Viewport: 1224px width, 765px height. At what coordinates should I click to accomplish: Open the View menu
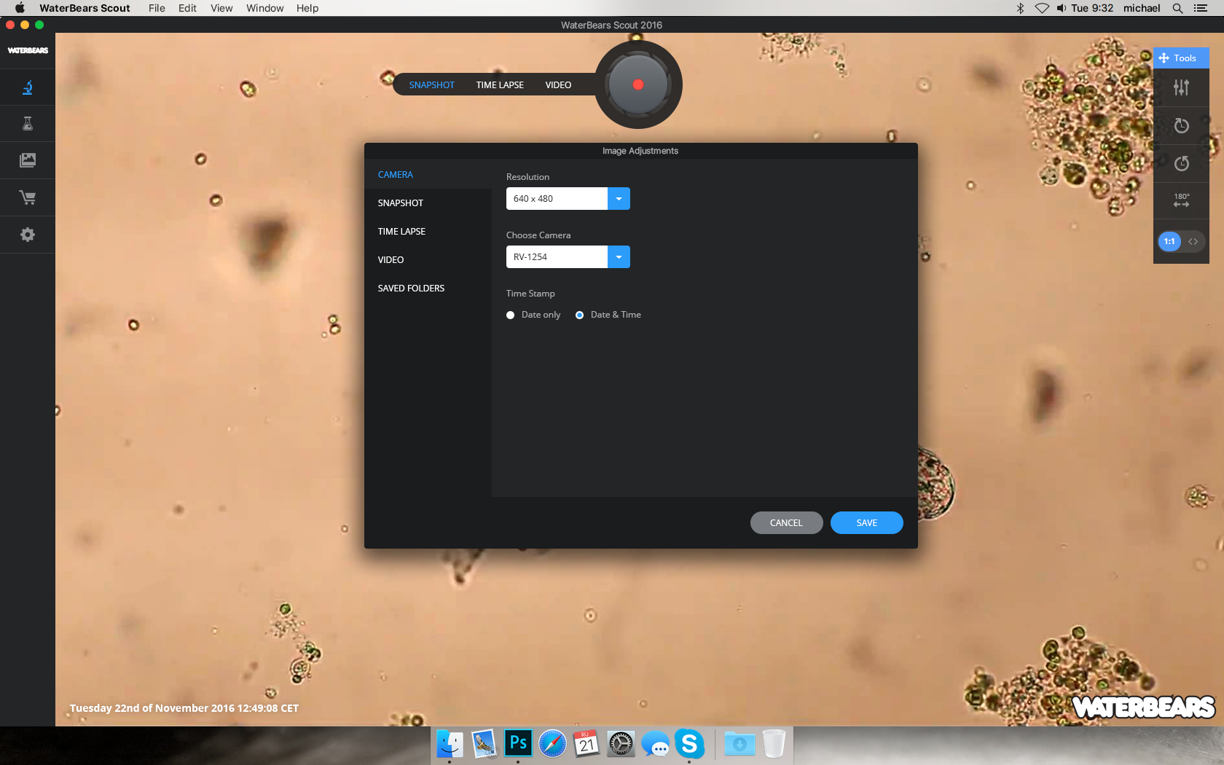[x=221, y=8]
